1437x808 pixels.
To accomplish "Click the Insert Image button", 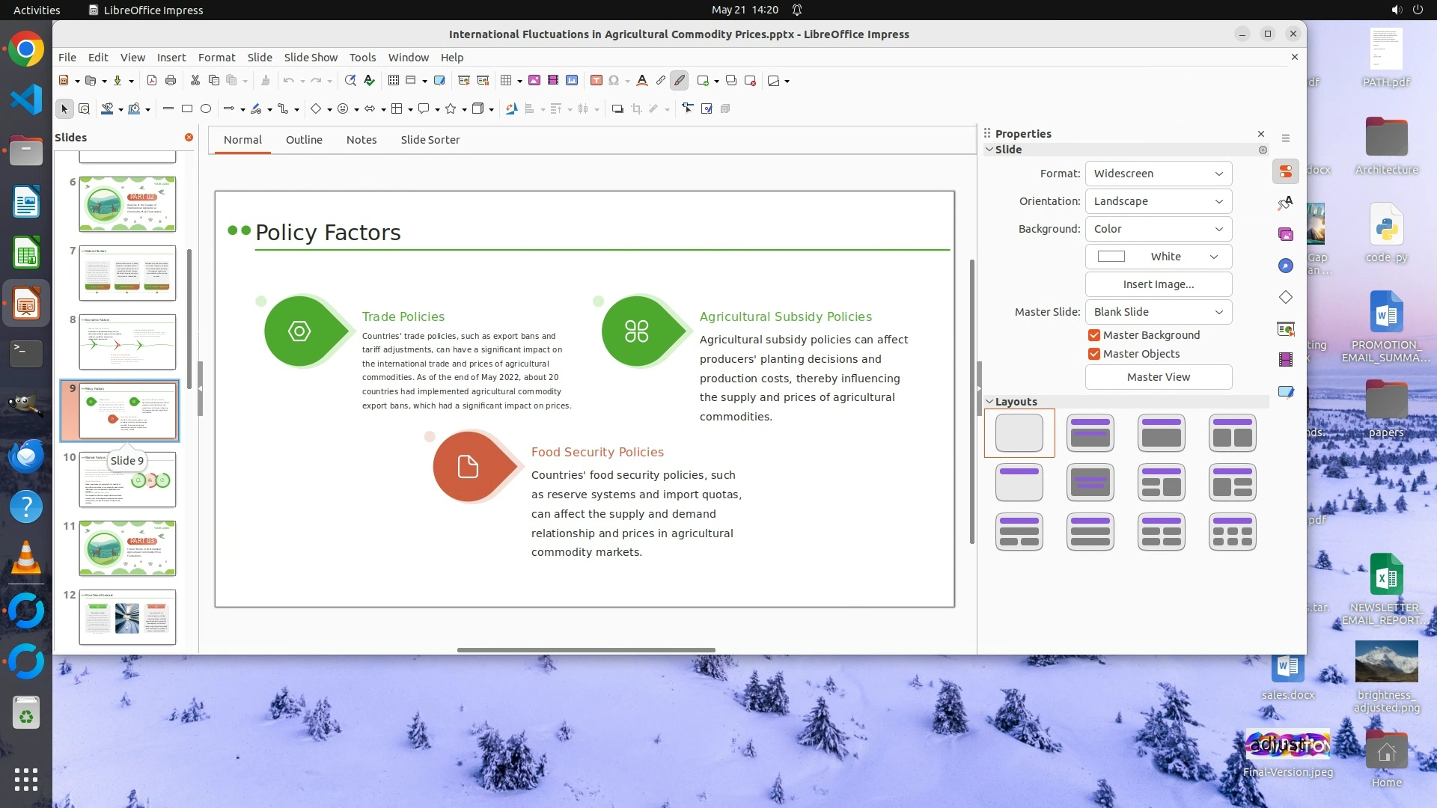I will click(x=1158, y=284).
